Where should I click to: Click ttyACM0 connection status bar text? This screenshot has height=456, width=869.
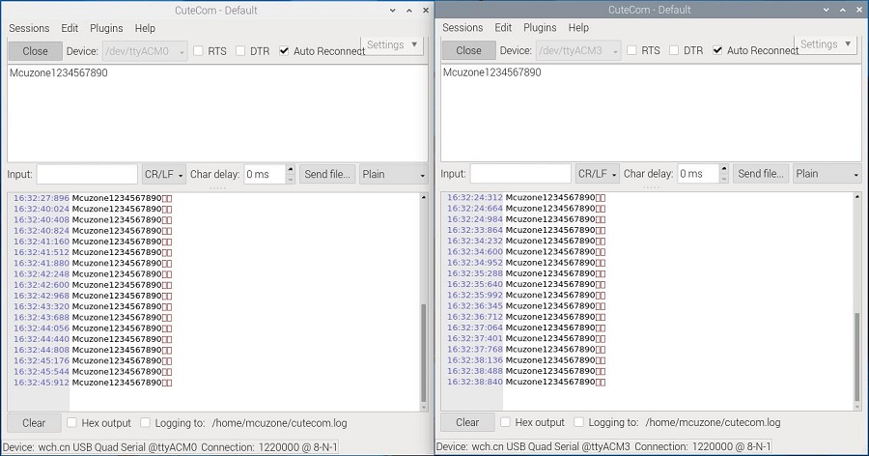pyautogui.click(x=170, y=447)
